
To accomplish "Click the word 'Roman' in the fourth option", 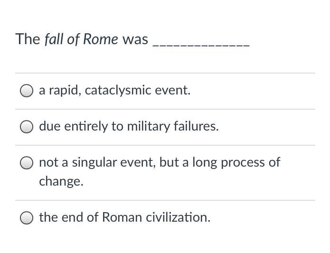I will 122,217.
